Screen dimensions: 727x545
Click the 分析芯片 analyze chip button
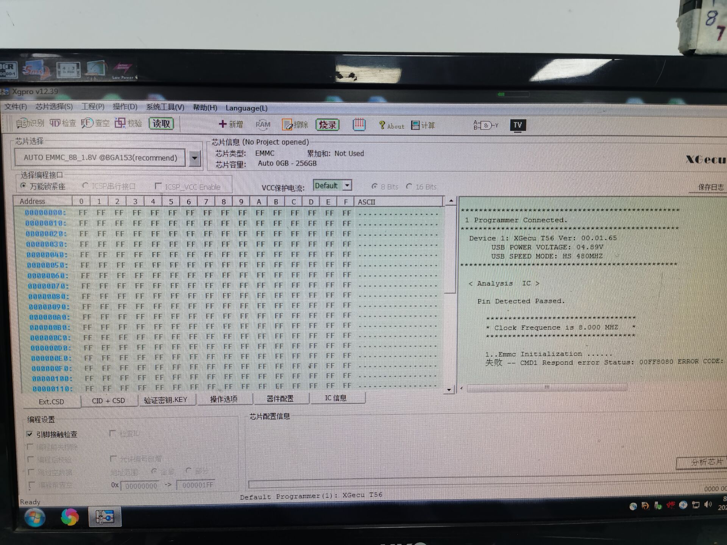(707, 462)
